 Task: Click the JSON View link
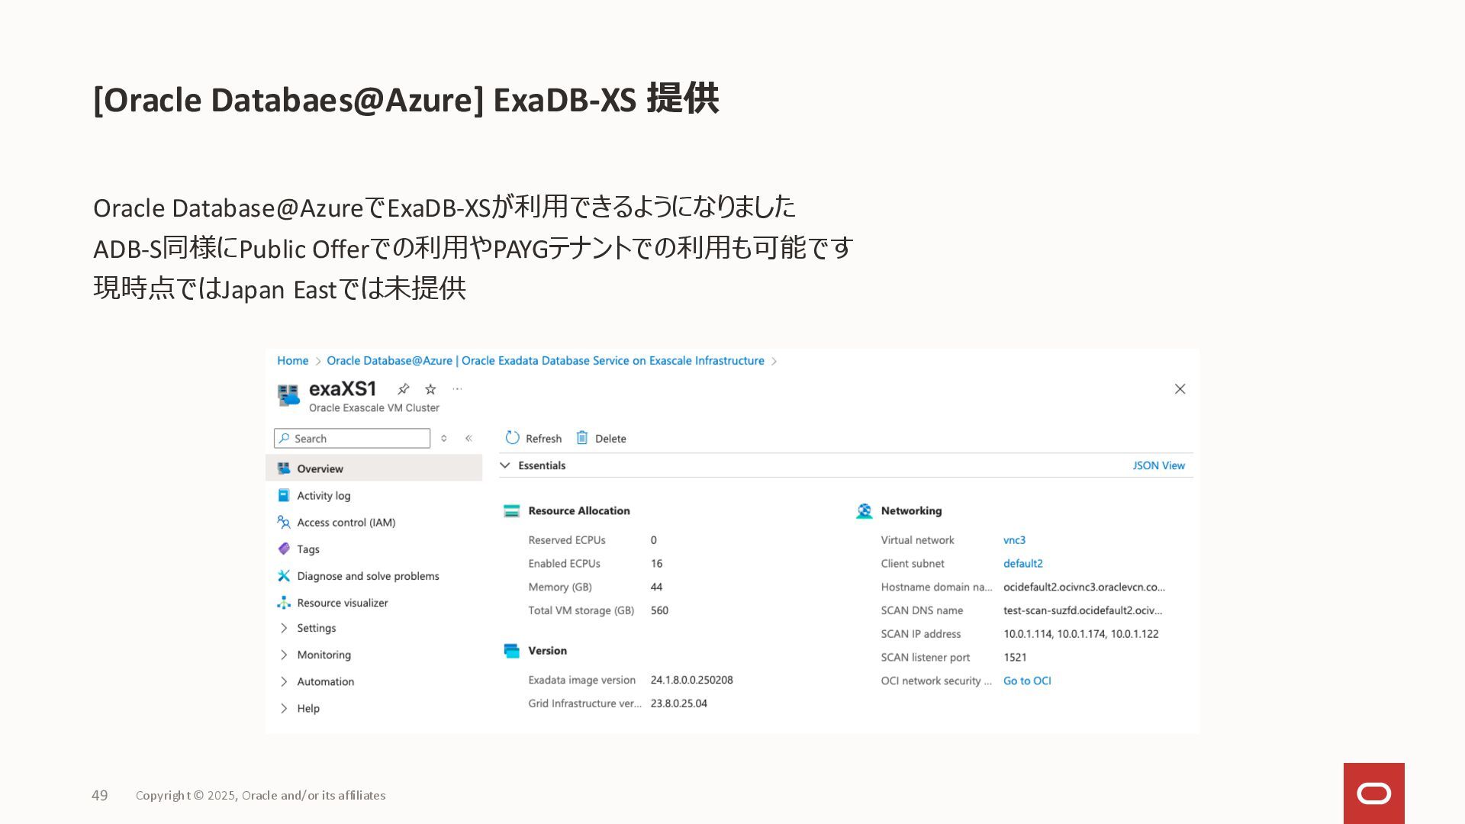click(1158, 465)
